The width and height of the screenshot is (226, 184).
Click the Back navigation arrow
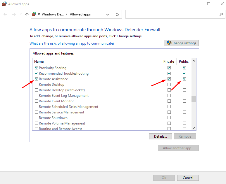tap(5, 14)
